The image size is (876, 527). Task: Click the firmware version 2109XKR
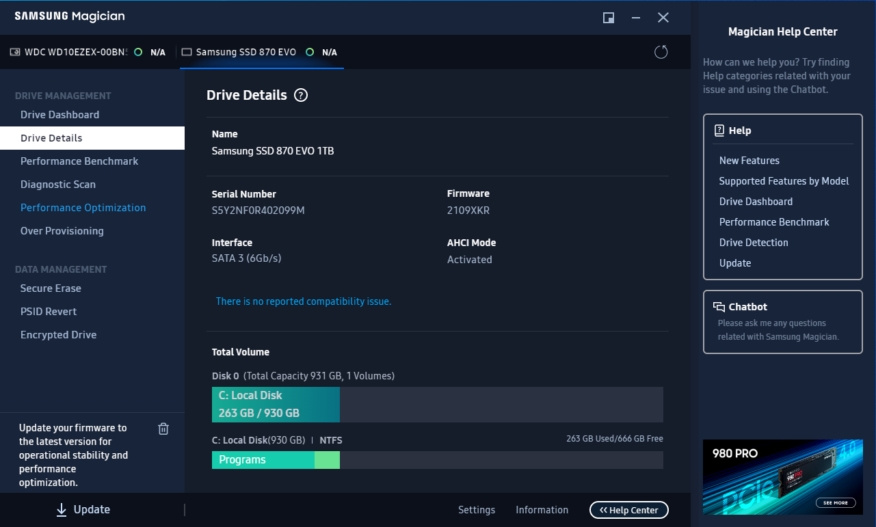point(468,211)
